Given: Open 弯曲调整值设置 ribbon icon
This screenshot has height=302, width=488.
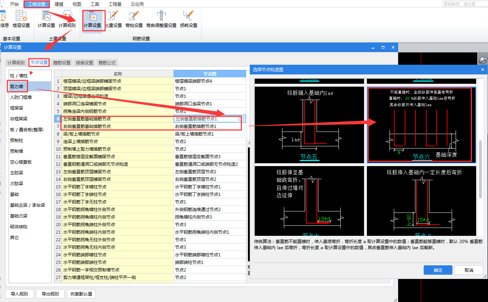Looking at the screenshot, I should [161, 19].
